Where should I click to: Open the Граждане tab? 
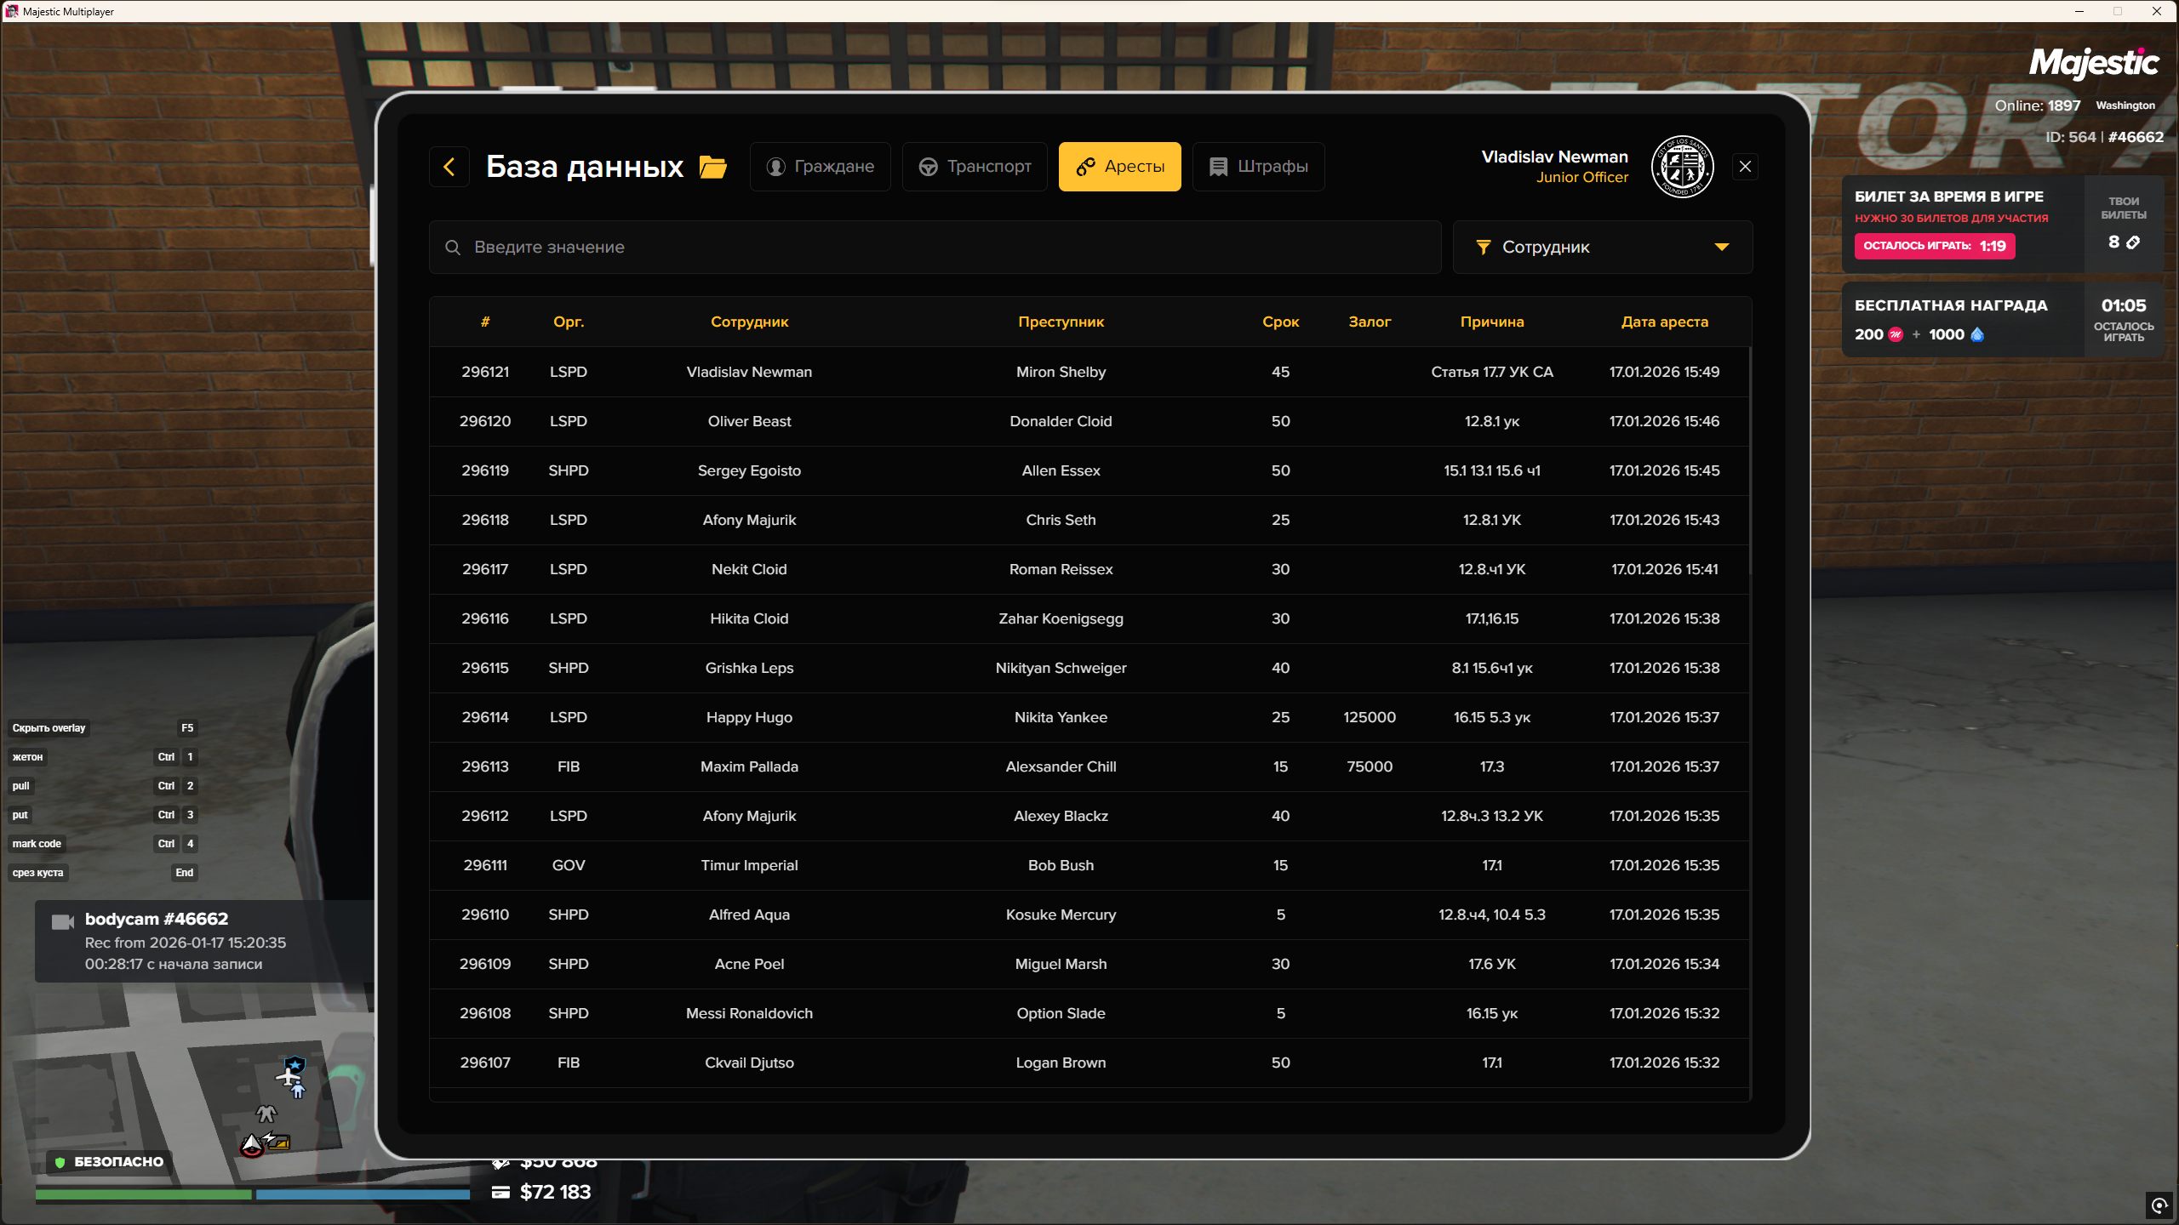[821, 167]
